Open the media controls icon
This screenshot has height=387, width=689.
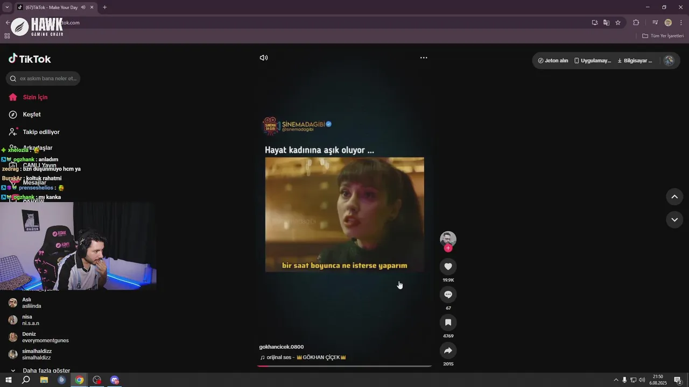click(x=655, y=23)
